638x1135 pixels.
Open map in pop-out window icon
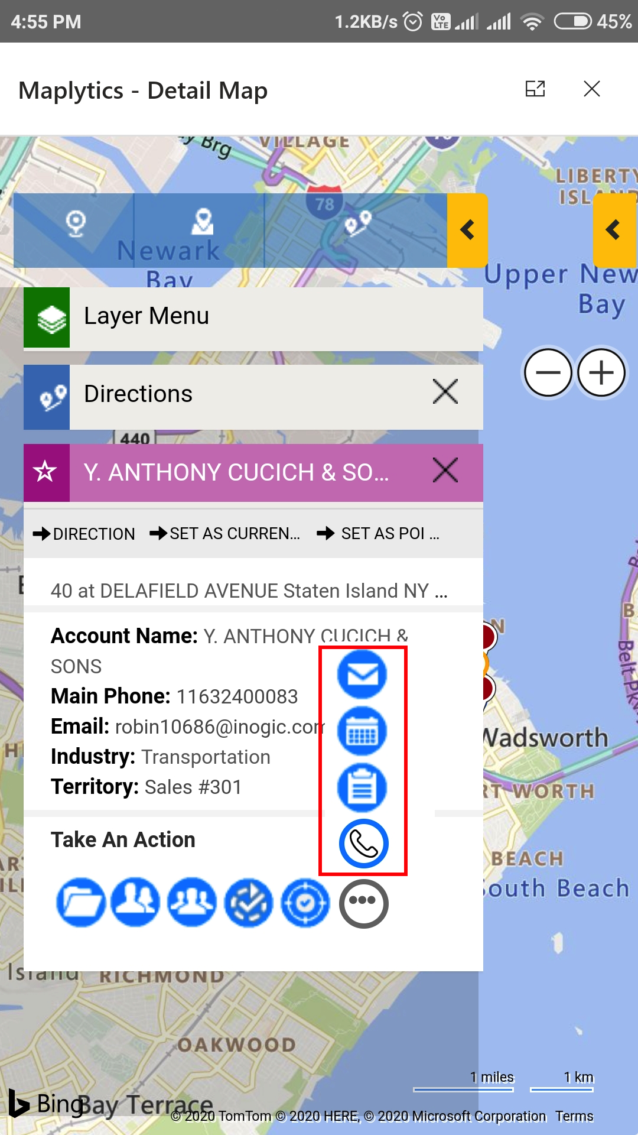point(535,89)
